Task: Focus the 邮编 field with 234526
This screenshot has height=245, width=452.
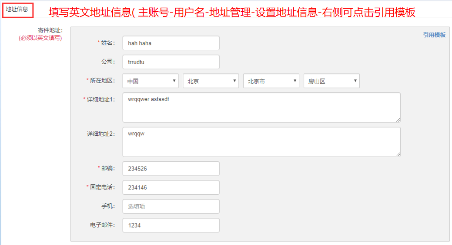Action: pyautogui.click(x=171, y=169)
